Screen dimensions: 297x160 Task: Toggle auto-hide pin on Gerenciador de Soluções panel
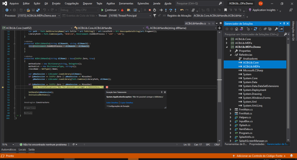click(x=284, y=23)
